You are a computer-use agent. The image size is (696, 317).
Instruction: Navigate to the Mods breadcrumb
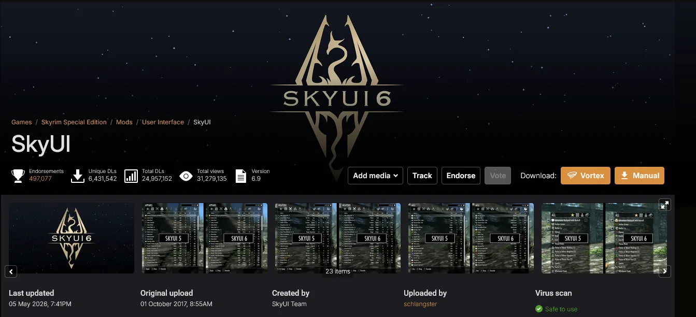click(x=124, y=122)
